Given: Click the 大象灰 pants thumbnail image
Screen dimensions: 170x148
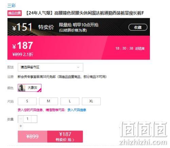Looking at the screenshot, I should click(21, 88).
